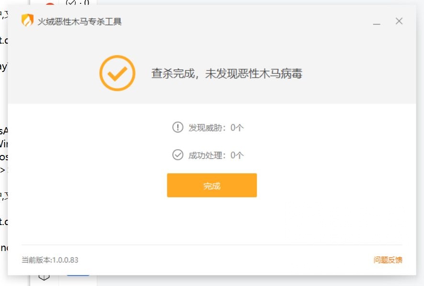This screenshot has height=286, width=424.
Task: Click the 当前版本:1.0.0.83 version label
Action: click(x=50, y=260)
